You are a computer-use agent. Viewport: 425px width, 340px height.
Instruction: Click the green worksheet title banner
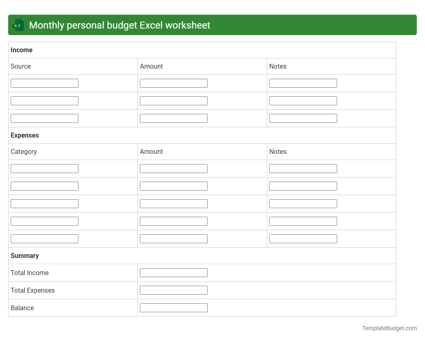(x=212, y=25)
